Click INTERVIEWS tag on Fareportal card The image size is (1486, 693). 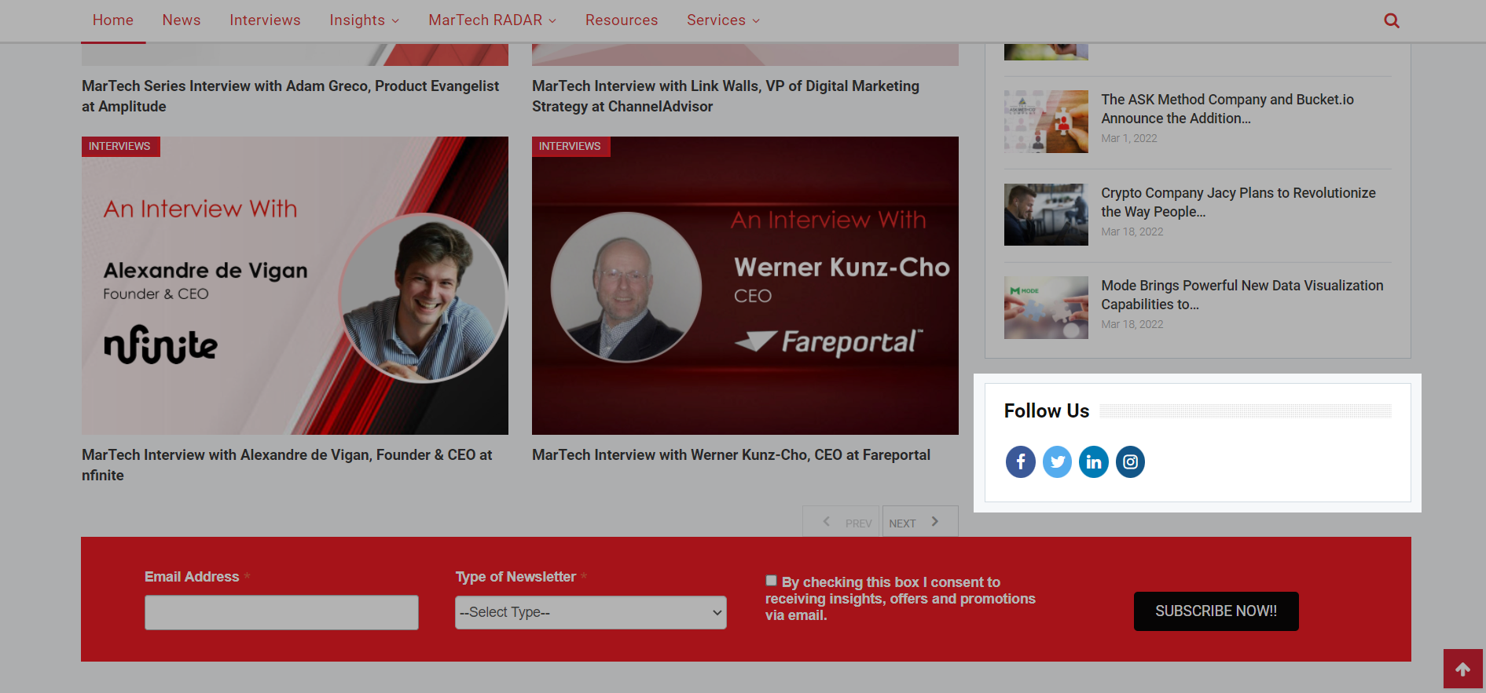[x=571, y=147]
